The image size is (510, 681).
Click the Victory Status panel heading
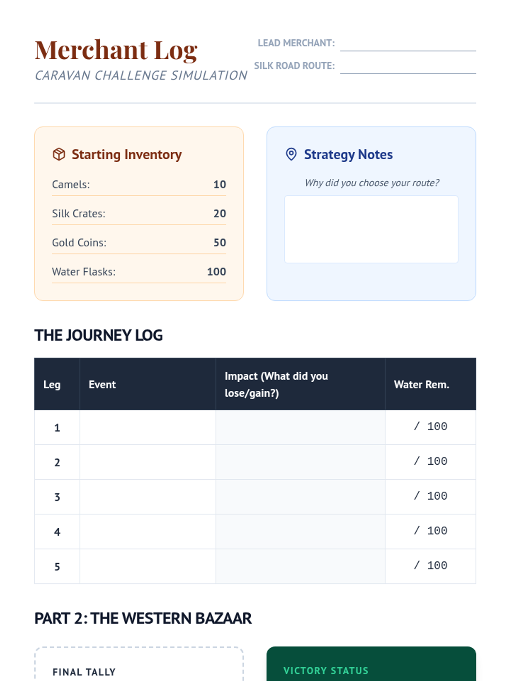326,670
